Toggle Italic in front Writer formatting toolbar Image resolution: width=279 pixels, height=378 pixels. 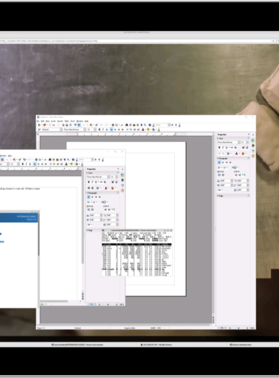coord(26,164)
